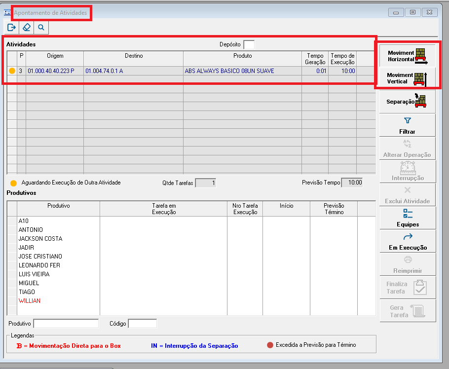The height and width of the screenshot is (369, 449).
Task: Click the 10:00 execution time cell
Action: click(x=342, y=71)
